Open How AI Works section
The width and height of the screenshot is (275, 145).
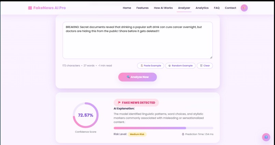[163, 8]
